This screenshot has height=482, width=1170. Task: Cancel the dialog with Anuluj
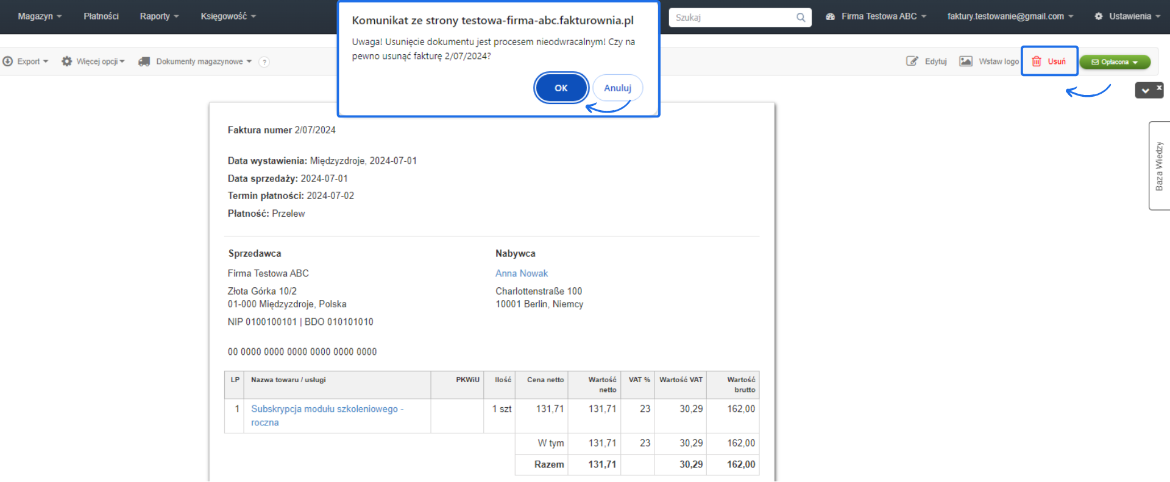click(617, 88)
